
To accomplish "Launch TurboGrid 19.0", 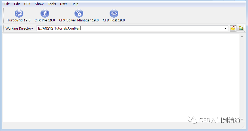I will point(19,16).
